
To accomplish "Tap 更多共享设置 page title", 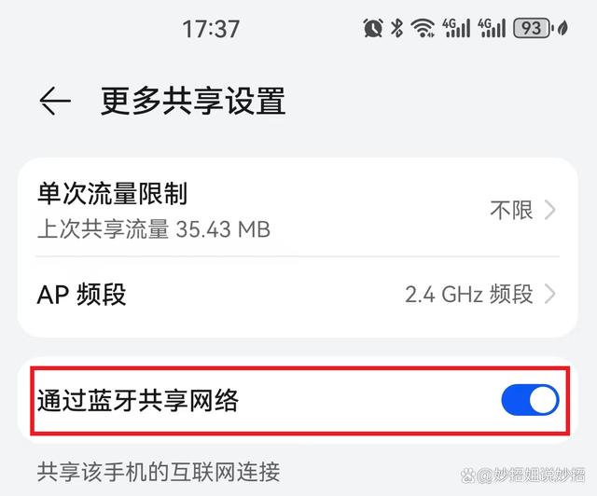I will pos(193,101).
